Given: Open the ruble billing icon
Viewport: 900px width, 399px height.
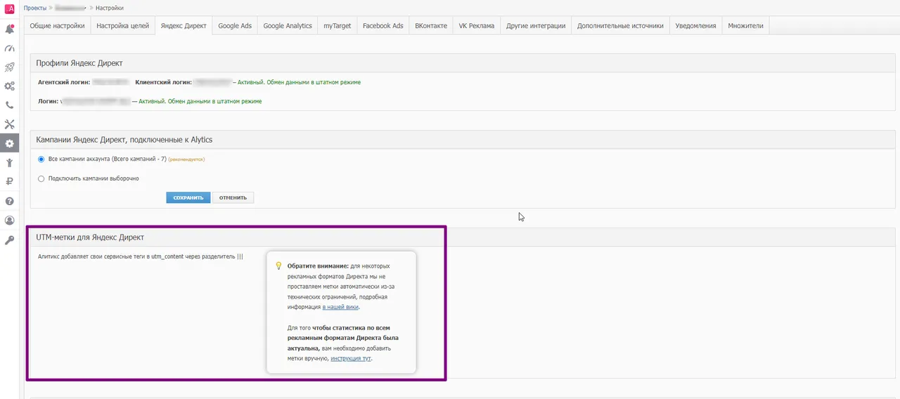Looking at the screenshot, I should (10, 181).
